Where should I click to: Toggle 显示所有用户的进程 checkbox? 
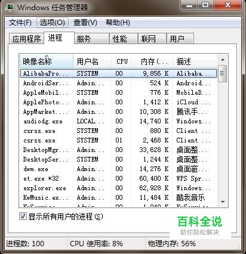point(23,216)
